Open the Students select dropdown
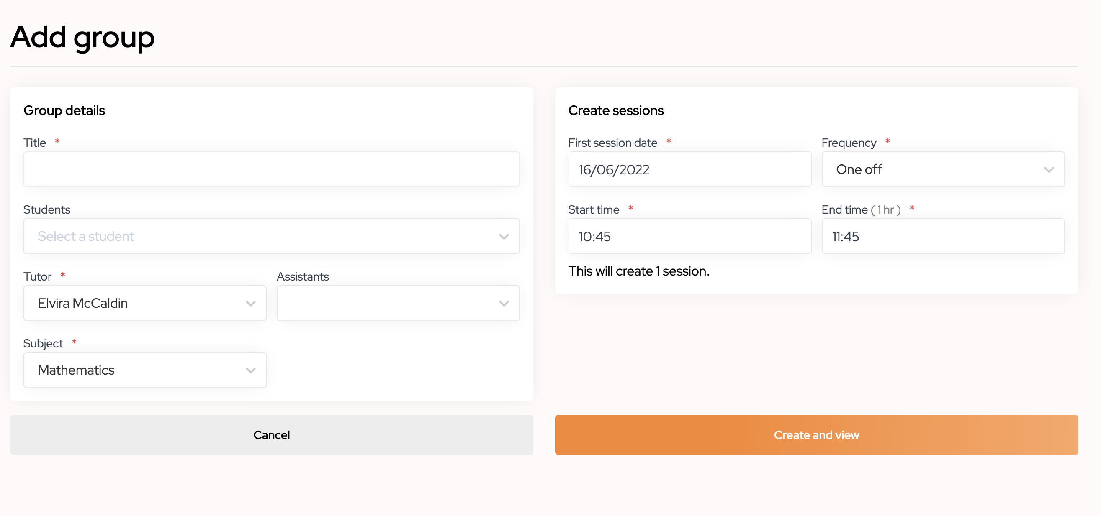Viewport: 1101px width, 516px height. (x=271, y=236)
